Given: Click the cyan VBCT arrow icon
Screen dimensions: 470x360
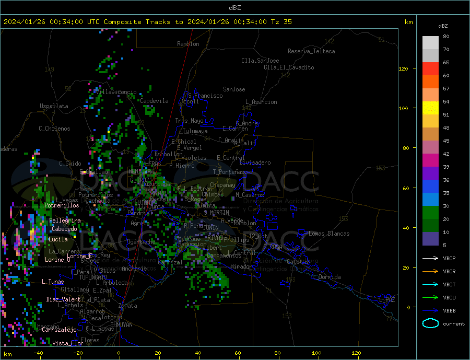Looking at the screenshot, I should [x=430, y=284].
